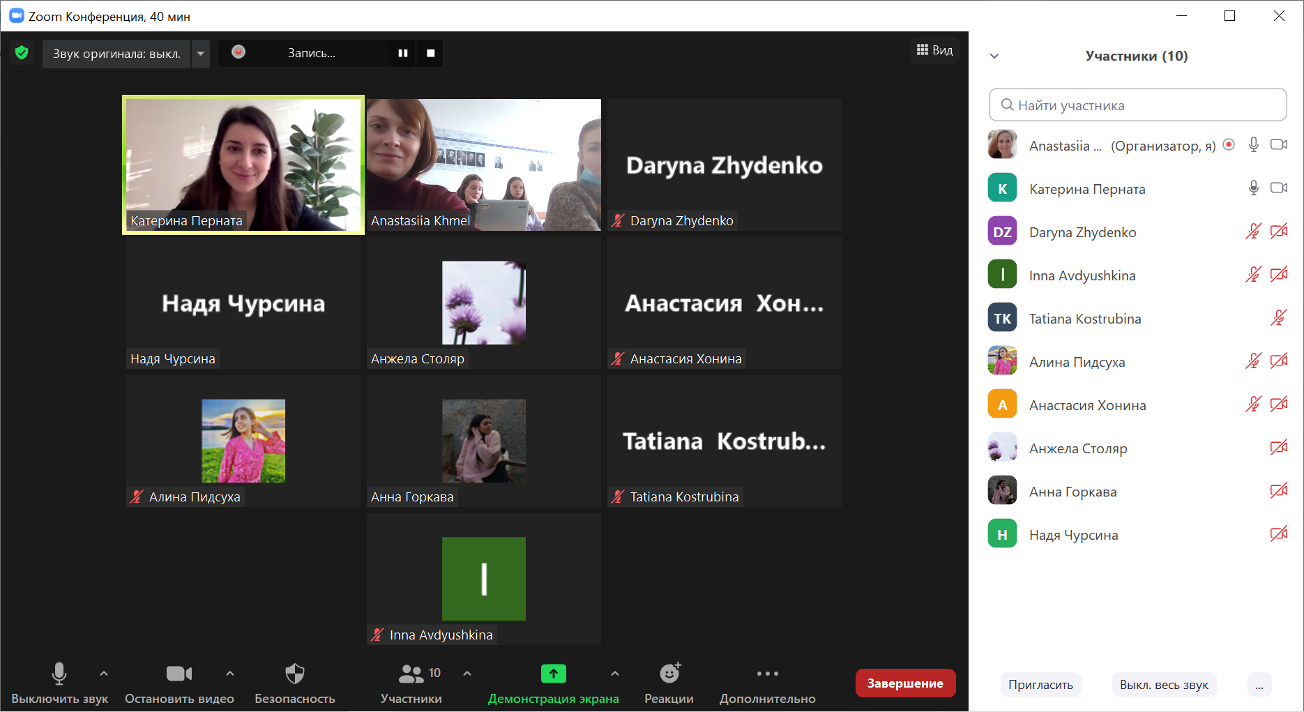Select the Inna Avdyushkina tile
Viewport: 1304px width, 712px height.
click(x=484, y=579)
